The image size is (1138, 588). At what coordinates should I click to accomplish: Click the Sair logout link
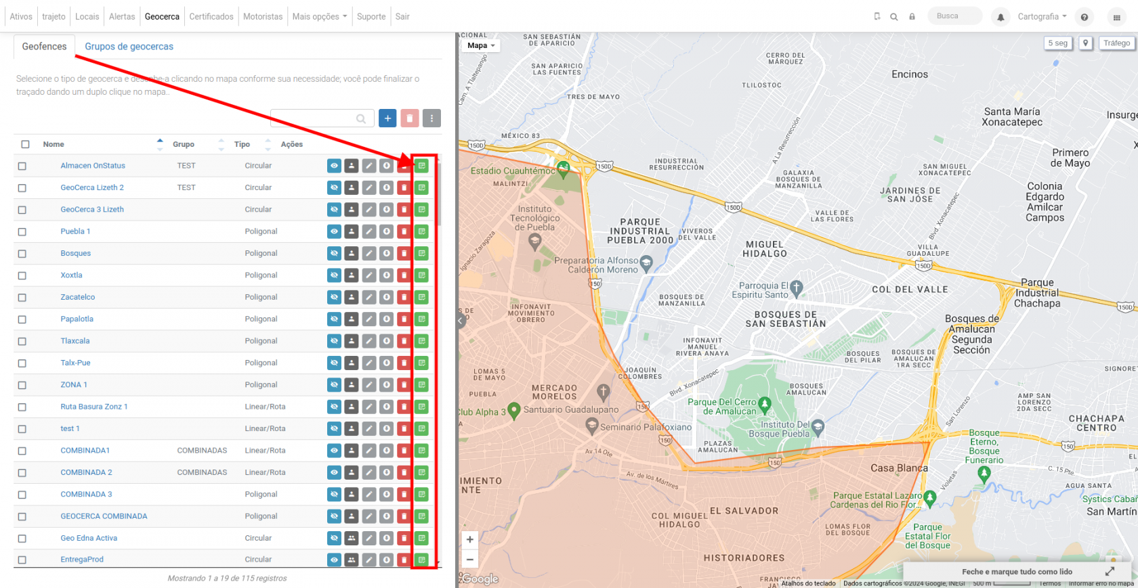click(402, 17)
